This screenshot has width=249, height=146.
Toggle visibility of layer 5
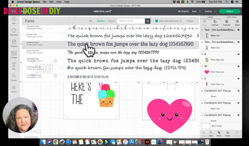(238, 79)
